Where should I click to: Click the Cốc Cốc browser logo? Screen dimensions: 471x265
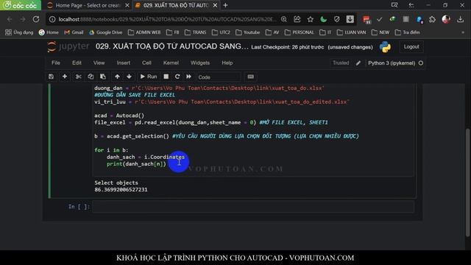point(21,5)
